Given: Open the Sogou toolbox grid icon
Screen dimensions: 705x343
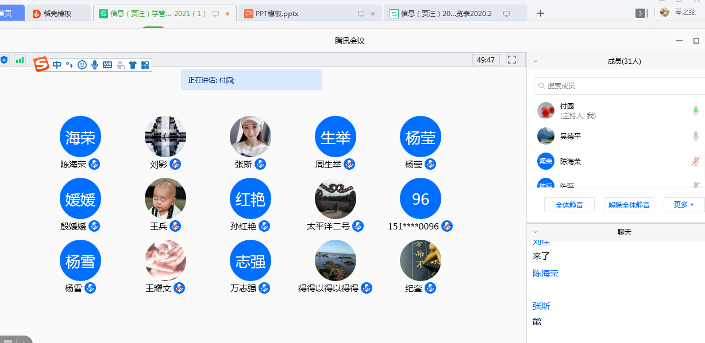Looking at the screenshot, I should point(145,65).
